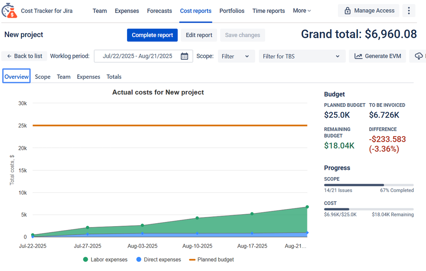Click the cloud download icon
The width and height of the screenshot is (426, 271).
point(419,56)
